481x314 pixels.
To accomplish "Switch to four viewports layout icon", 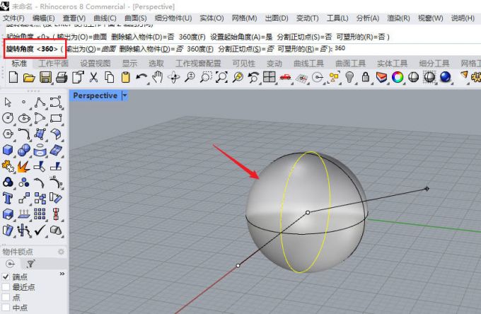I will (270, 77).
